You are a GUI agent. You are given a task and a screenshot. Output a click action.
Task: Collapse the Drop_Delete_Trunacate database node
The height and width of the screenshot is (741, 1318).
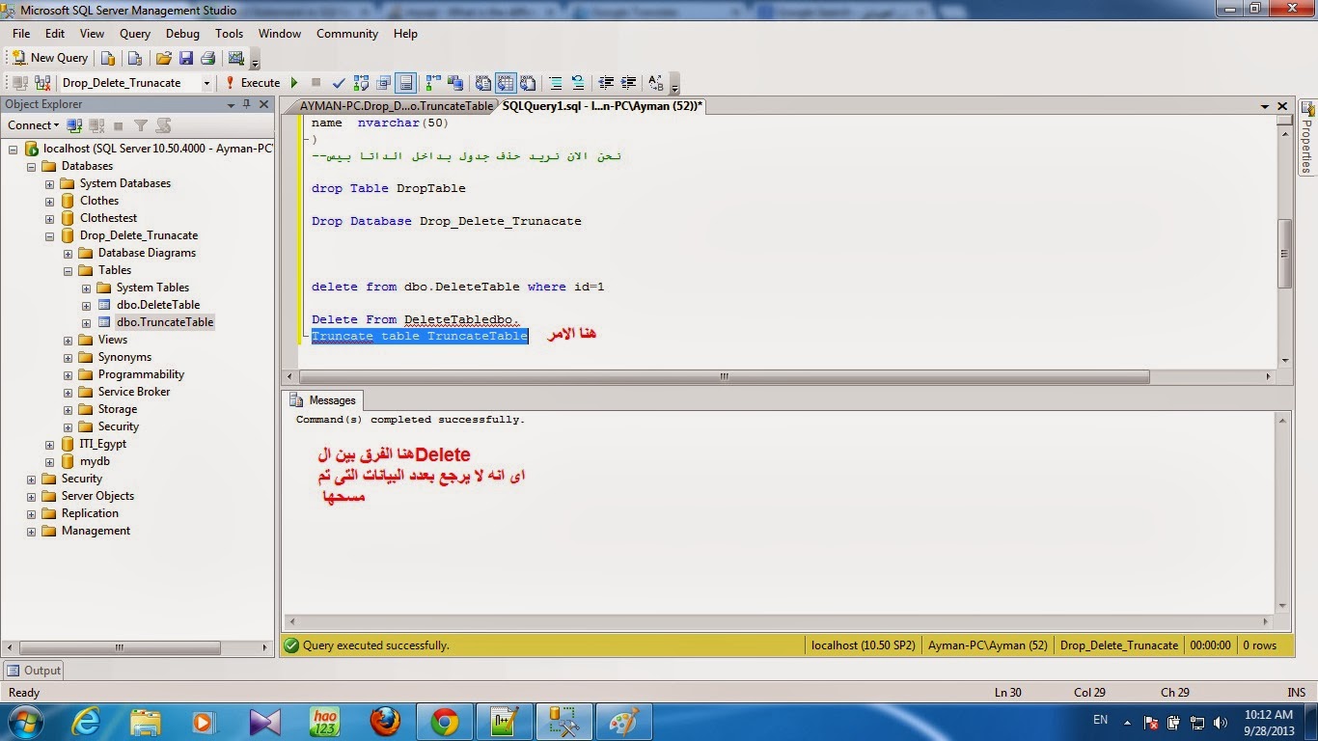49,234
